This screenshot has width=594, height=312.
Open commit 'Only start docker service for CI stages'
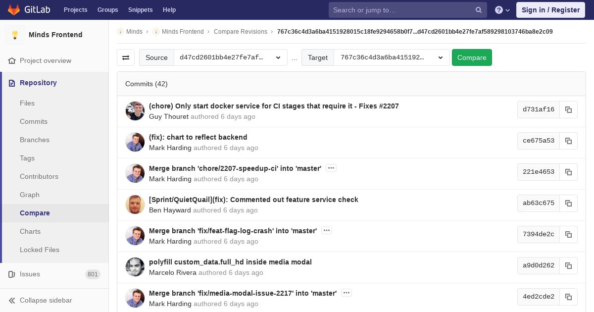[x=274, y=106]
